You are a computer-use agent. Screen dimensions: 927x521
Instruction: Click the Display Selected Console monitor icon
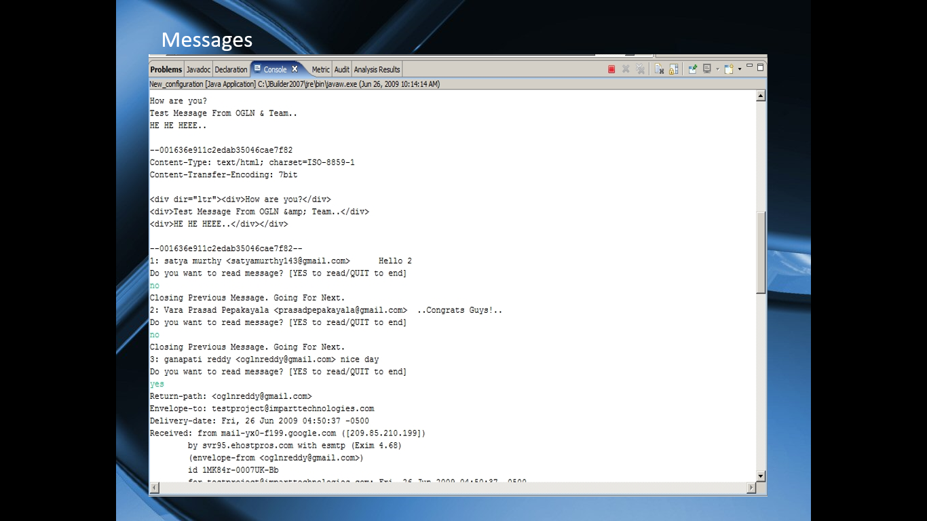click(707, 69)
